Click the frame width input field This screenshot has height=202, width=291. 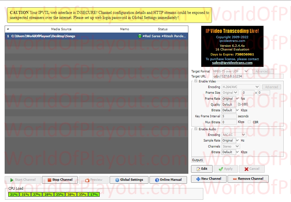click(248, 92)
